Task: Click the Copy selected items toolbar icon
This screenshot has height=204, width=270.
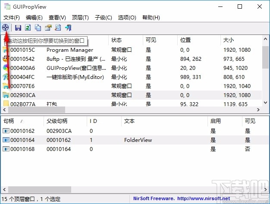Action: (x=38, y=28)
